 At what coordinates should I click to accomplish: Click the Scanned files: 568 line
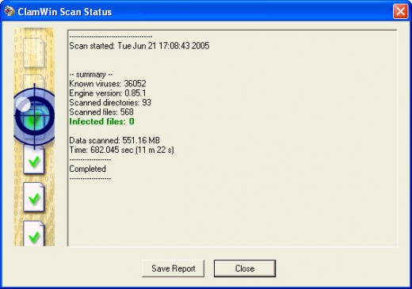coord(101,112)
